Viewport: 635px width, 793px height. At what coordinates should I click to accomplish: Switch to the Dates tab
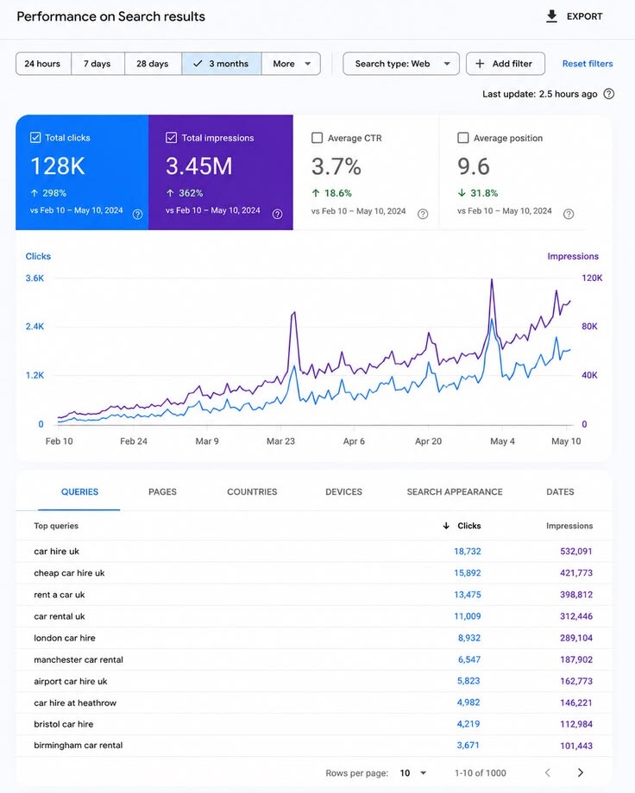[x=560, y=491]
